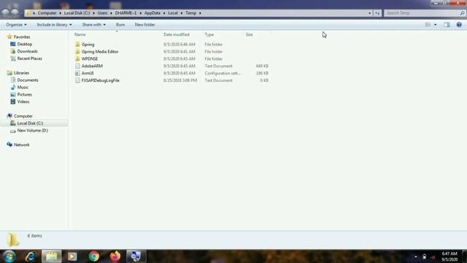This screenshot has width=467, height=263.
Task: Launch Google Chrome from the taskbar
Action: pos(94,256)
